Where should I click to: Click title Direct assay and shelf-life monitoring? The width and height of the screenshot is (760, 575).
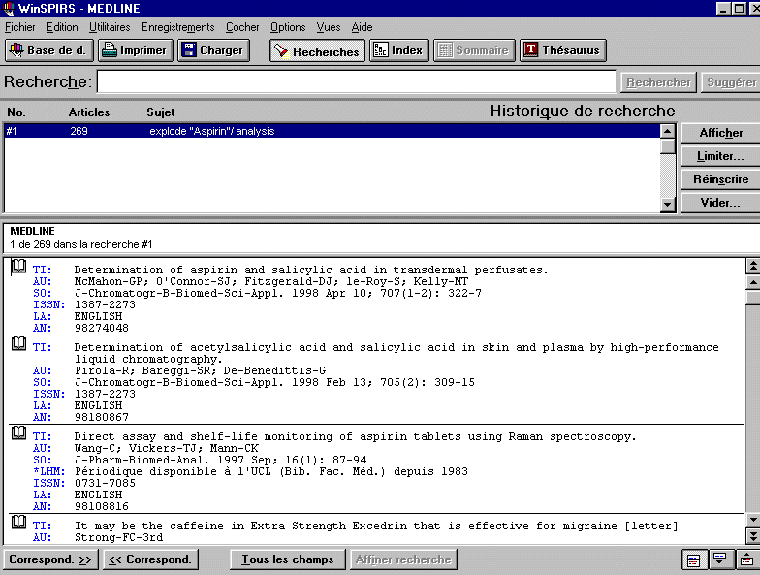click(355, 436)
